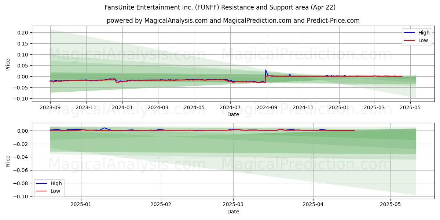Click the −0.05 price tick on top chart
Viewport: 440px width, 220px height.
tap(21, 88)
